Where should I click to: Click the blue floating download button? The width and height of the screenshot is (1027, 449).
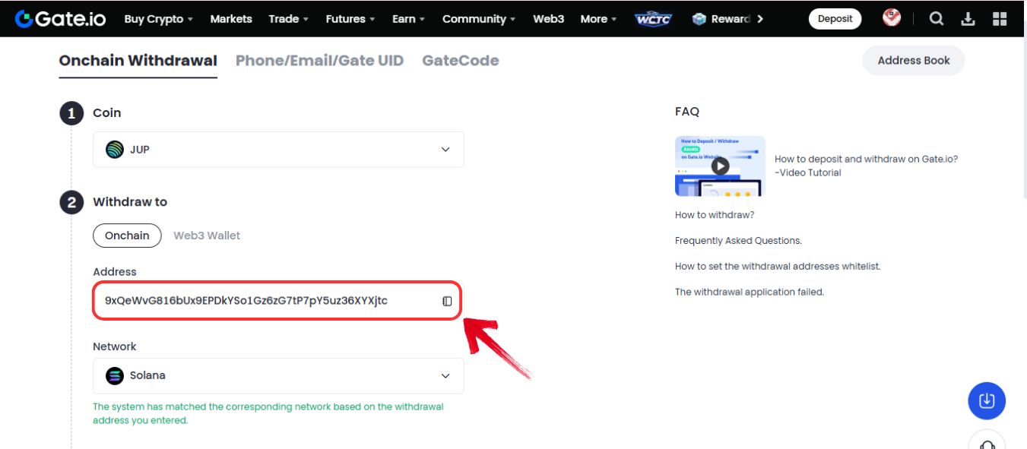987,400
